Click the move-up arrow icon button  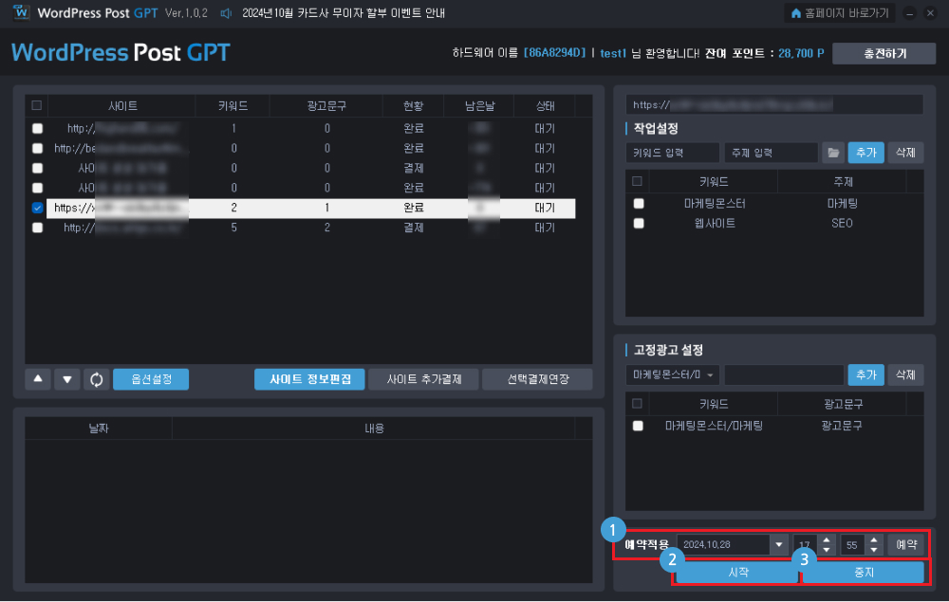pos(38,379)
